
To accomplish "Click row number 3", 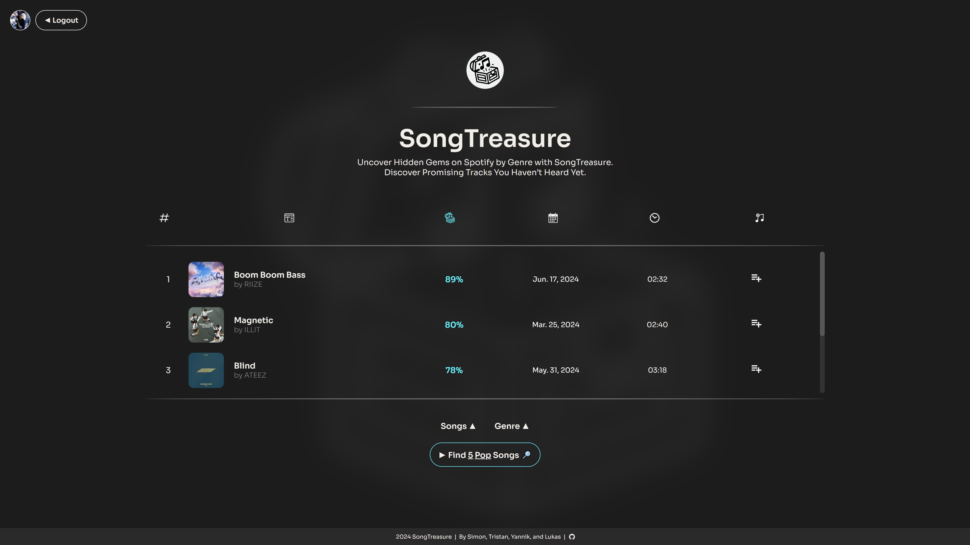I will point(168,371).
